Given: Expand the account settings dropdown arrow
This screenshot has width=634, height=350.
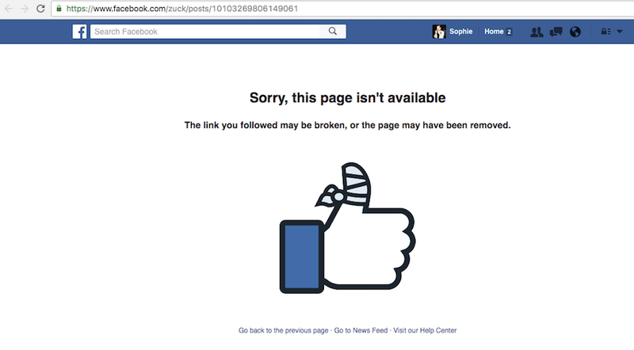Looking at the screenshot, I should point(620,32).
